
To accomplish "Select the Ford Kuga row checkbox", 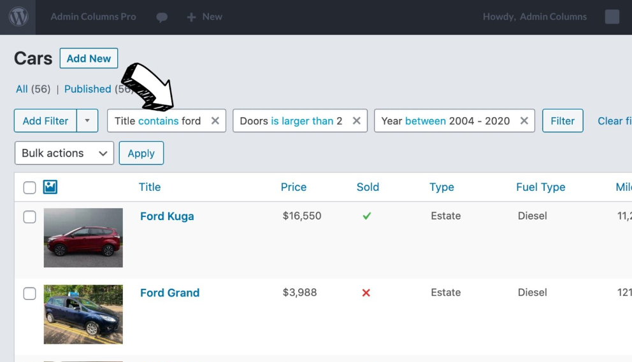I will [x=29, y=217].
